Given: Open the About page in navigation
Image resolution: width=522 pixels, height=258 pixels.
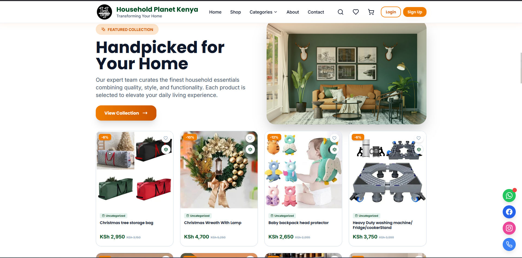Looking at the screenshot, I should 293,12.
